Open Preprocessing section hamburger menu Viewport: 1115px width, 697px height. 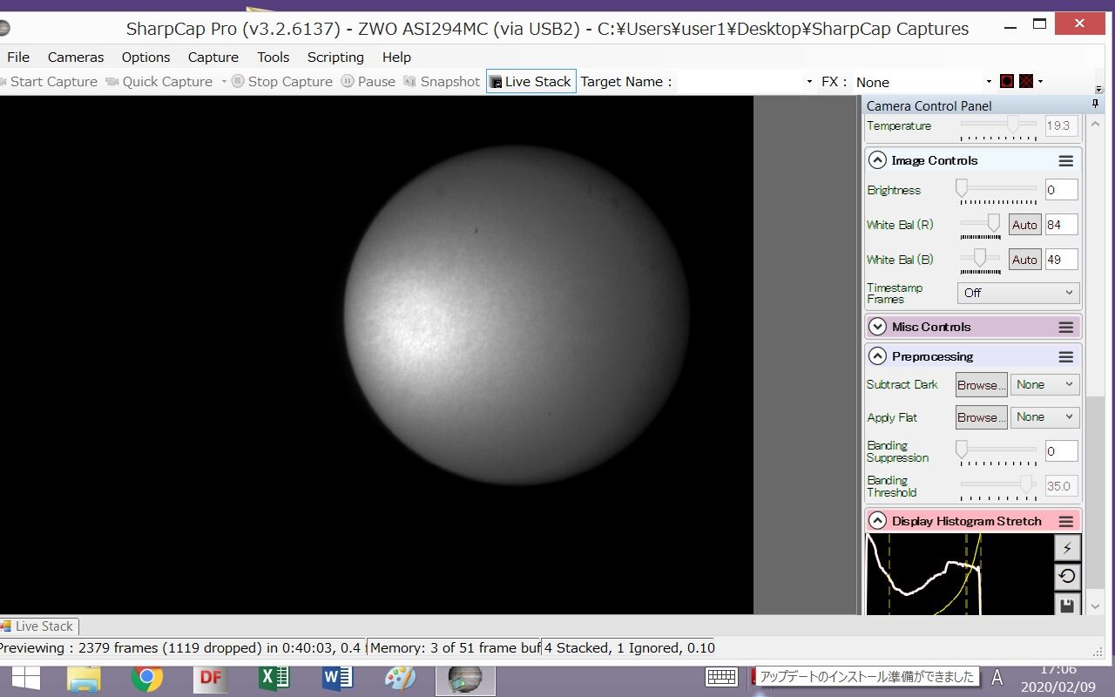point(1065,357)
